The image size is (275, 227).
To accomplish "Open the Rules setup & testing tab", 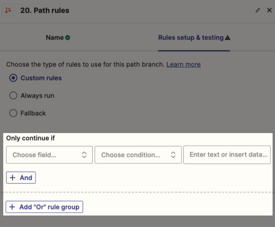I will tap(194, 38).
